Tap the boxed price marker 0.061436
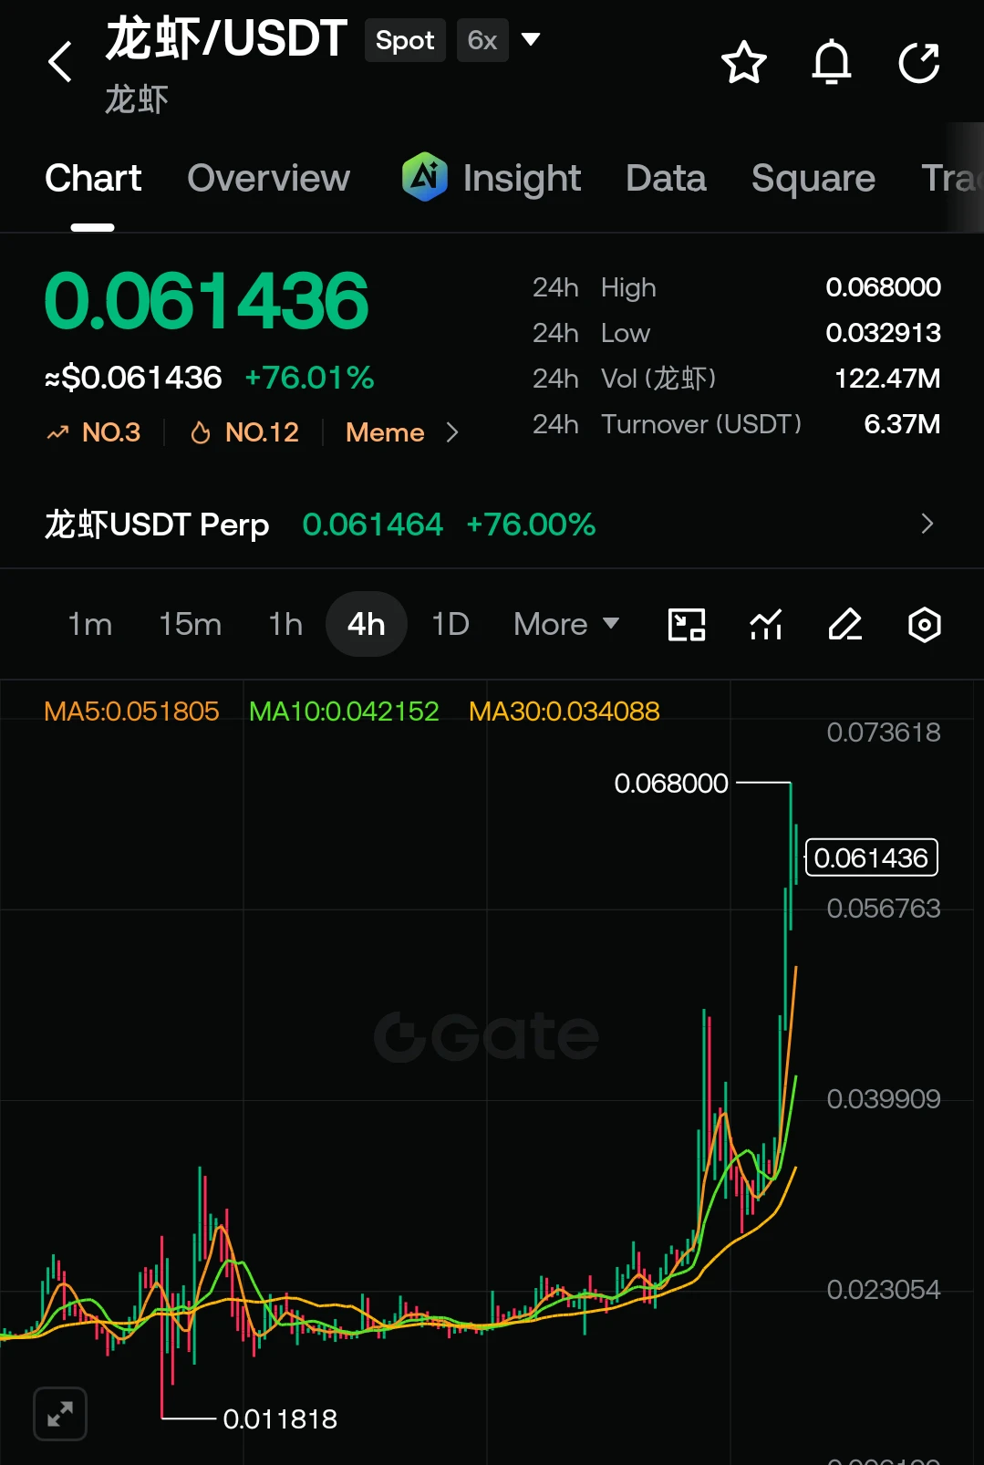Image resolution: width=984 pixels, height=1465 pixels. click(871, 857)
